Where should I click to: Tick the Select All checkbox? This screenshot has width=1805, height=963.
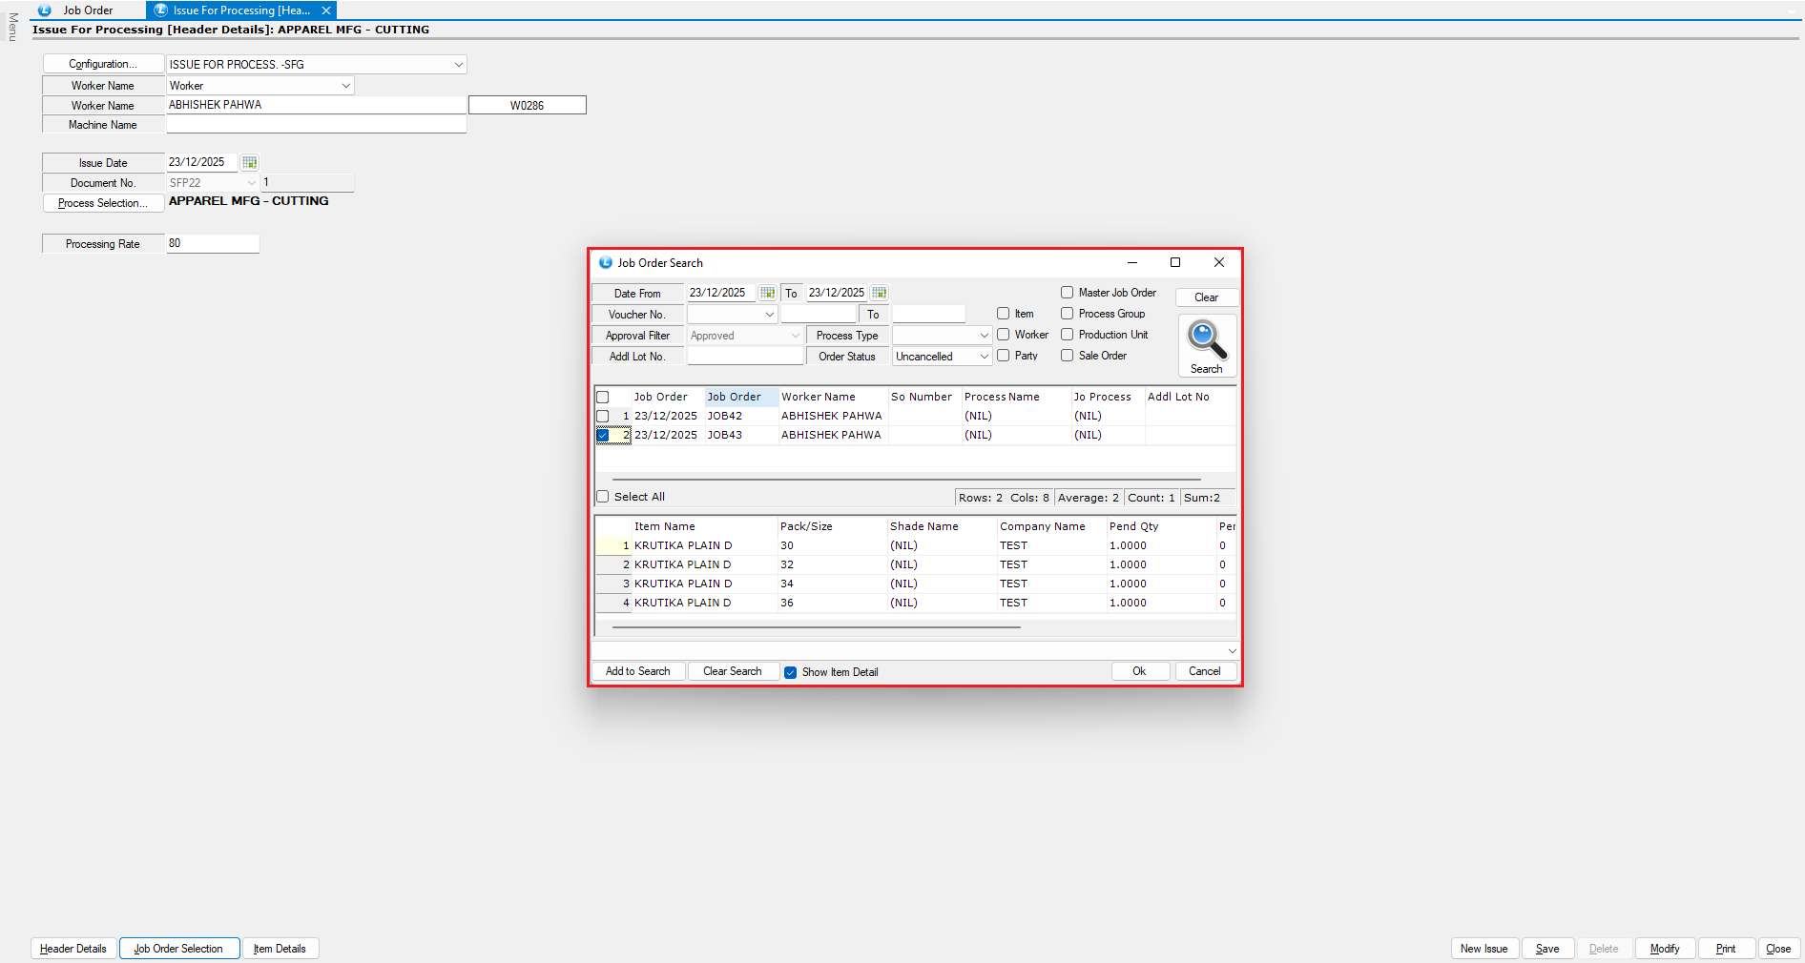pyautogui.click(x=603, y=497)
